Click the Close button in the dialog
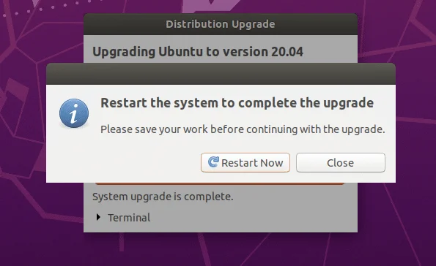Viewport: 436px width, 266px height. pyautogui.click(x=340, y=162)
